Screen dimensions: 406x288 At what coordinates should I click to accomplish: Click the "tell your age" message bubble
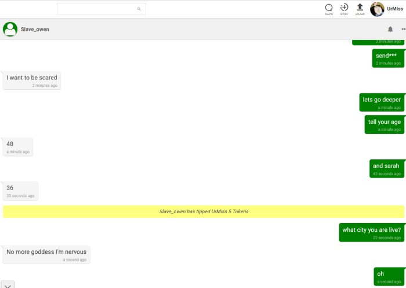pos(384,124)
